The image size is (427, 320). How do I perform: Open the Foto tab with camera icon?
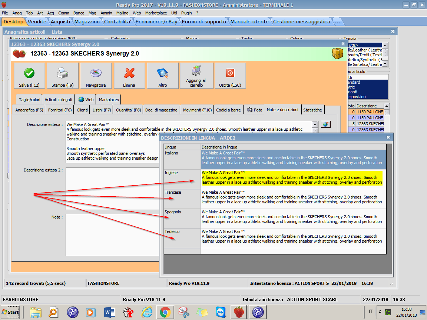tap(255, 110)
